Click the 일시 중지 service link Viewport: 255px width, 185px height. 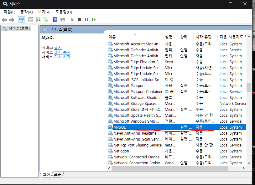coord(62,52)
